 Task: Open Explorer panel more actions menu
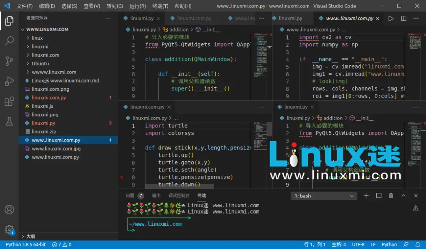click(x=108, y=18)
